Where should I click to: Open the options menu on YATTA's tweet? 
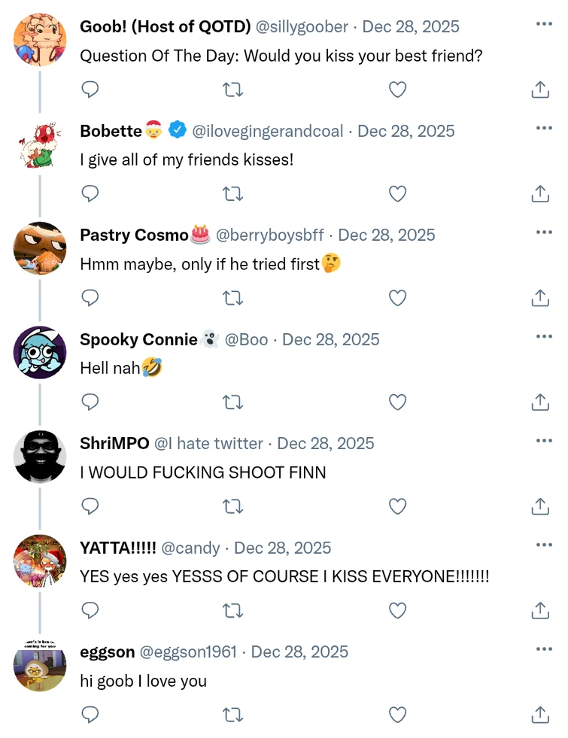pyautogui.click(x=543, y=545)
